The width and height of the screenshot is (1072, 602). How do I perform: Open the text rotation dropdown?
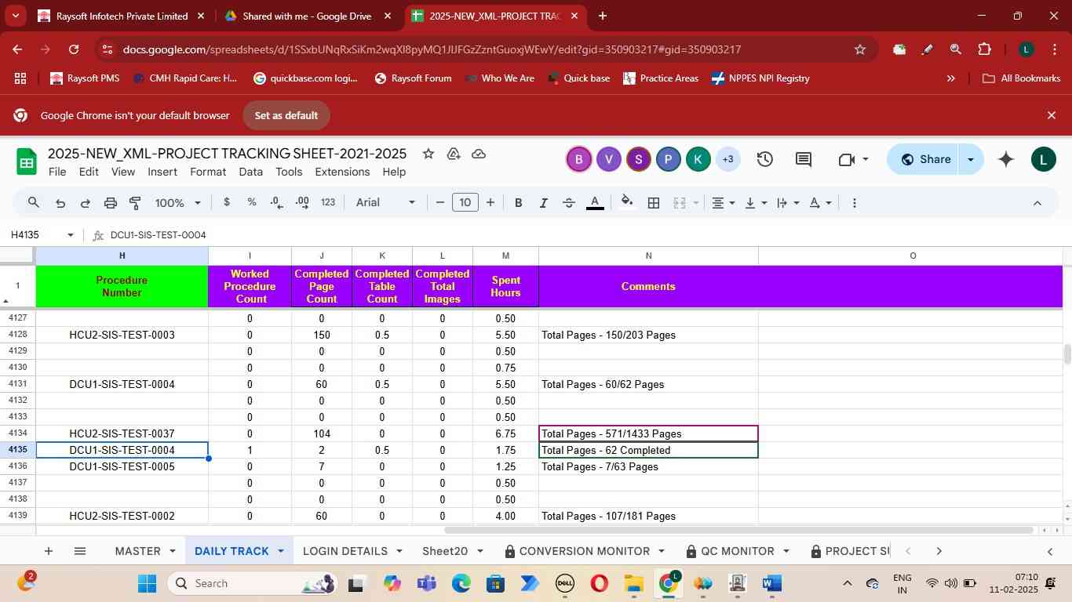(x=820, y=202)
